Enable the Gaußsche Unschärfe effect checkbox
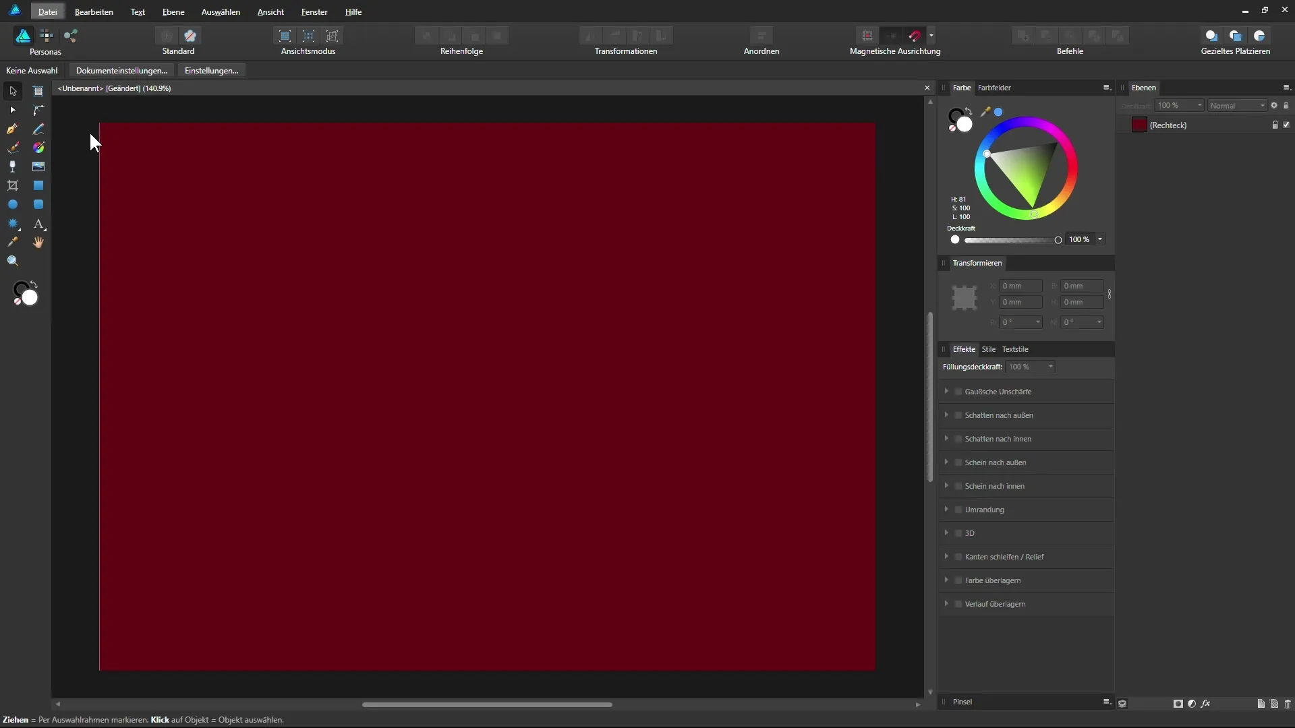 pos(958,392)
